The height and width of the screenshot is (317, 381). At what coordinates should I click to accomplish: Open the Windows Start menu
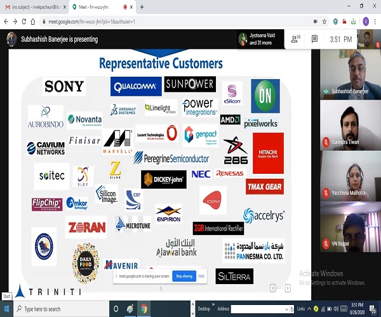(6, 309)
